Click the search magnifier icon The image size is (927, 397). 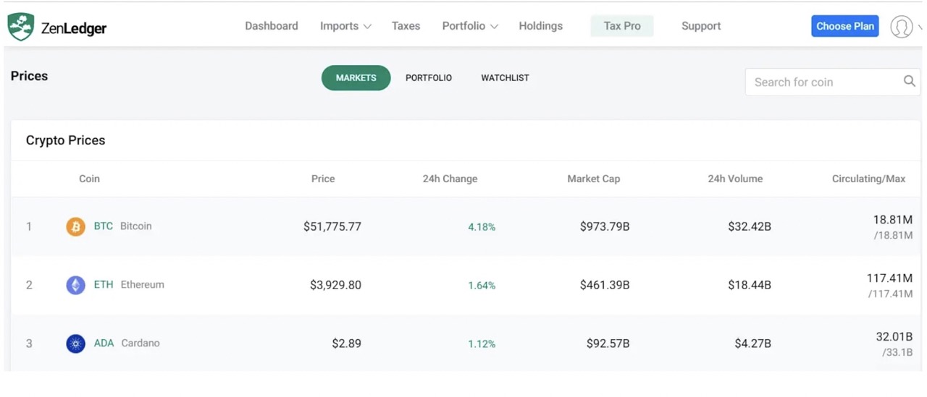910,82
